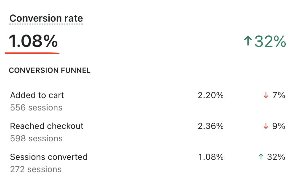The image size is (298, 187).
Task: Click the red down arrow beside 9%
Action: click(266, 126)
